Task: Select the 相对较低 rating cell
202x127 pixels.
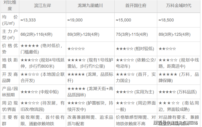Action: [x=136, y=49]
